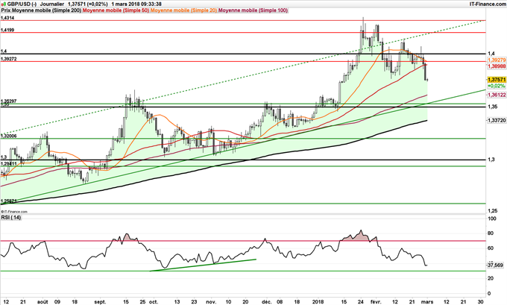Click the red 1,38988 moving average tag
This screenshot has height=305, width=507.
click(497, 66)
